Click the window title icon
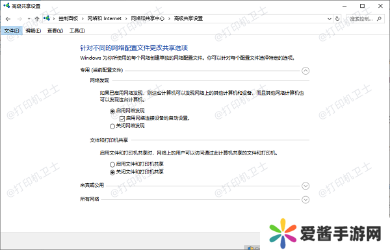 click(x=6, y=5)
